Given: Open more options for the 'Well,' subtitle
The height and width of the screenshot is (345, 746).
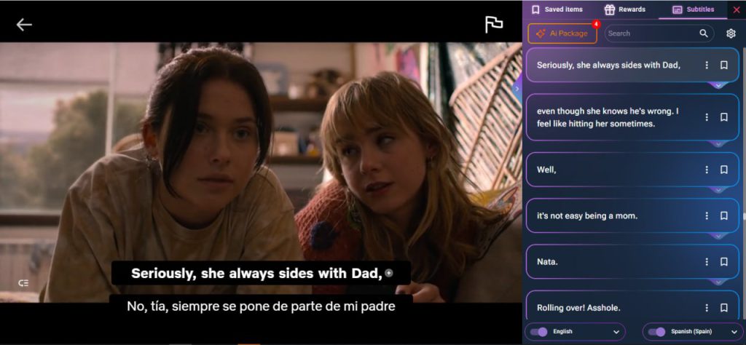Looking at the screenshot, I should [x=707, y=170].
